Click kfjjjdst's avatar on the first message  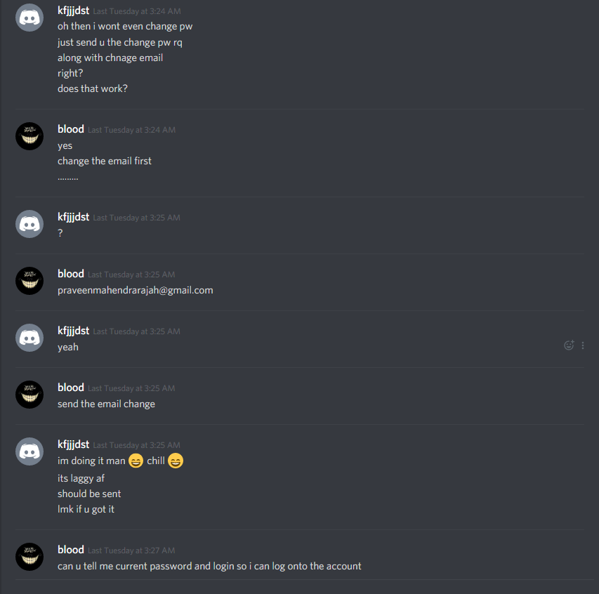point(29,18)
